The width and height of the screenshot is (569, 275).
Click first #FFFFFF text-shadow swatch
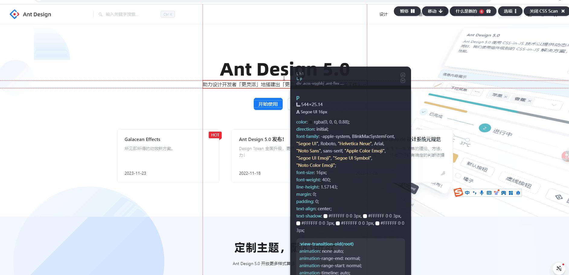(325, 216)
